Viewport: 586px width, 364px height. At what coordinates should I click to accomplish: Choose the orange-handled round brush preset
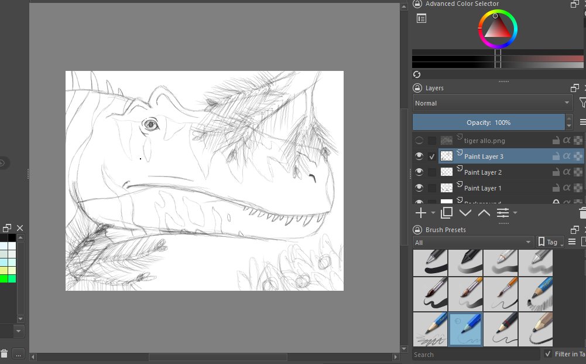[x=501, y=294]
